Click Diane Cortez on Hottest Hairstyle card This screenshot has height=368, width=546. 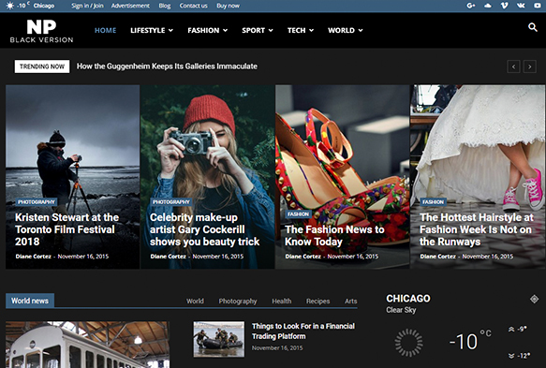(437, 257)
